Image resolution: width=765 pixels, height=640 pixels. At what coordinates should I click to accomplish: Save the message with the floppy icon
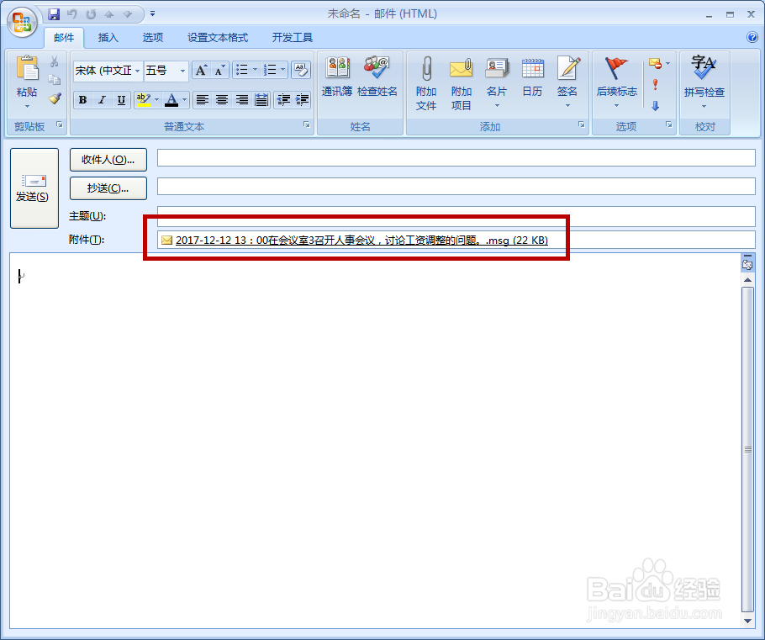pyautogui.click(x=54, y=14)
